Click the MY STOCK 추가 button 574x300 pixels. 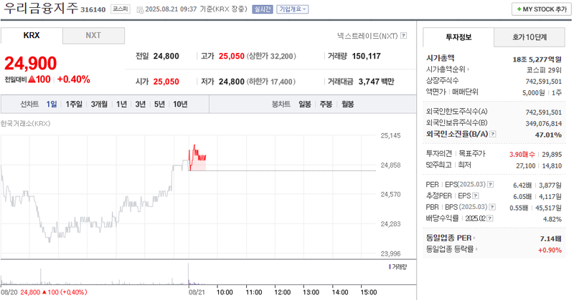point(542,9)
